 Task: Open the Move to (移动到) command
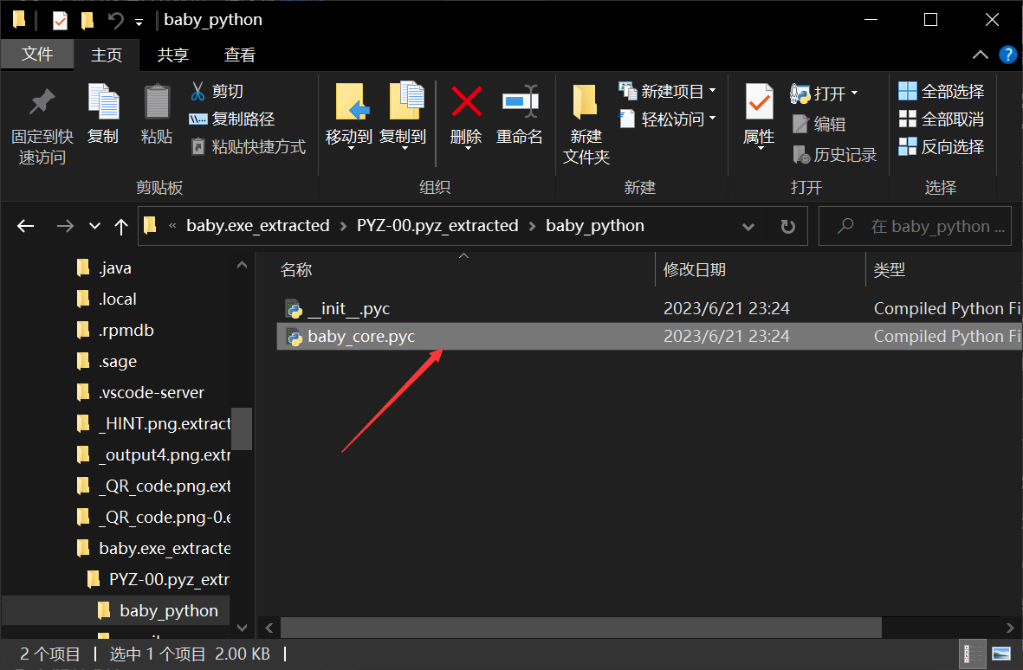349,116
